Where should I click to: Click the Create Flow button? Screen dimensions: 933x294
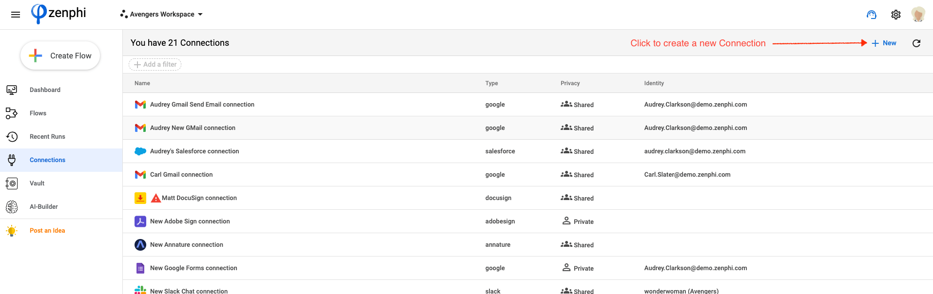click(60, 55)
